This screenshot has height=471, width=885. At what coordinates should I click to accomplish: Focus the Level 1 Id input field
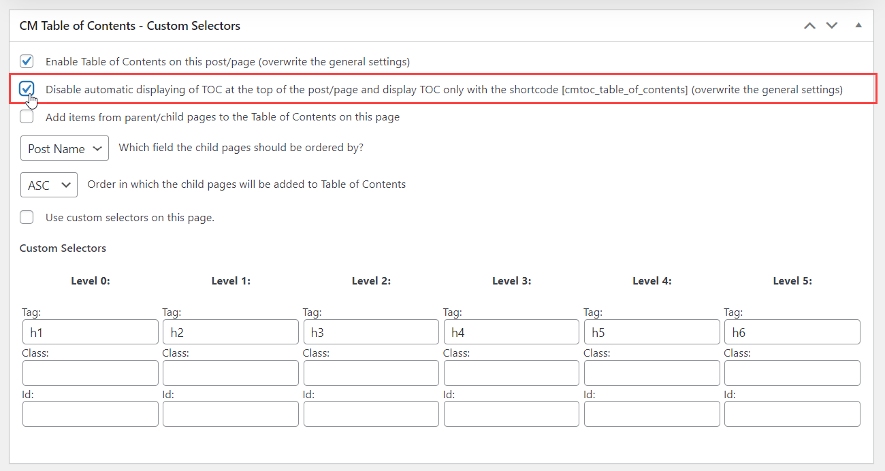pyautogui.click(x=231, y=414)
